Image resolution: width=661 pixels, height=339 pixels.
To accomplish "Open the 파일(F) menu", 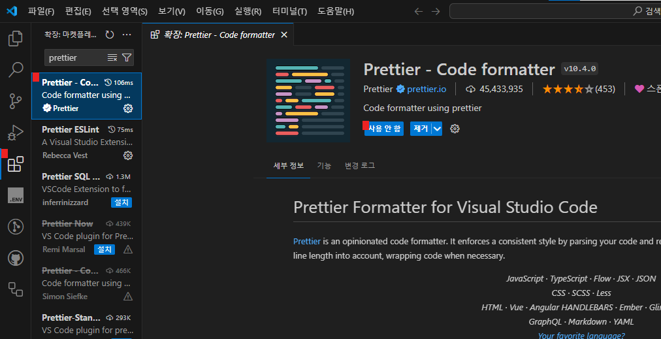I will pos(41,11).
